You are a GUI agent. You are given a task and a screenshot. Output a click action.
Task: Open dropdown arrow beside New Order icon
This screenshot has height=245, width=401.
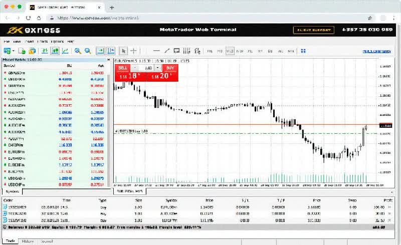(14, 51)
